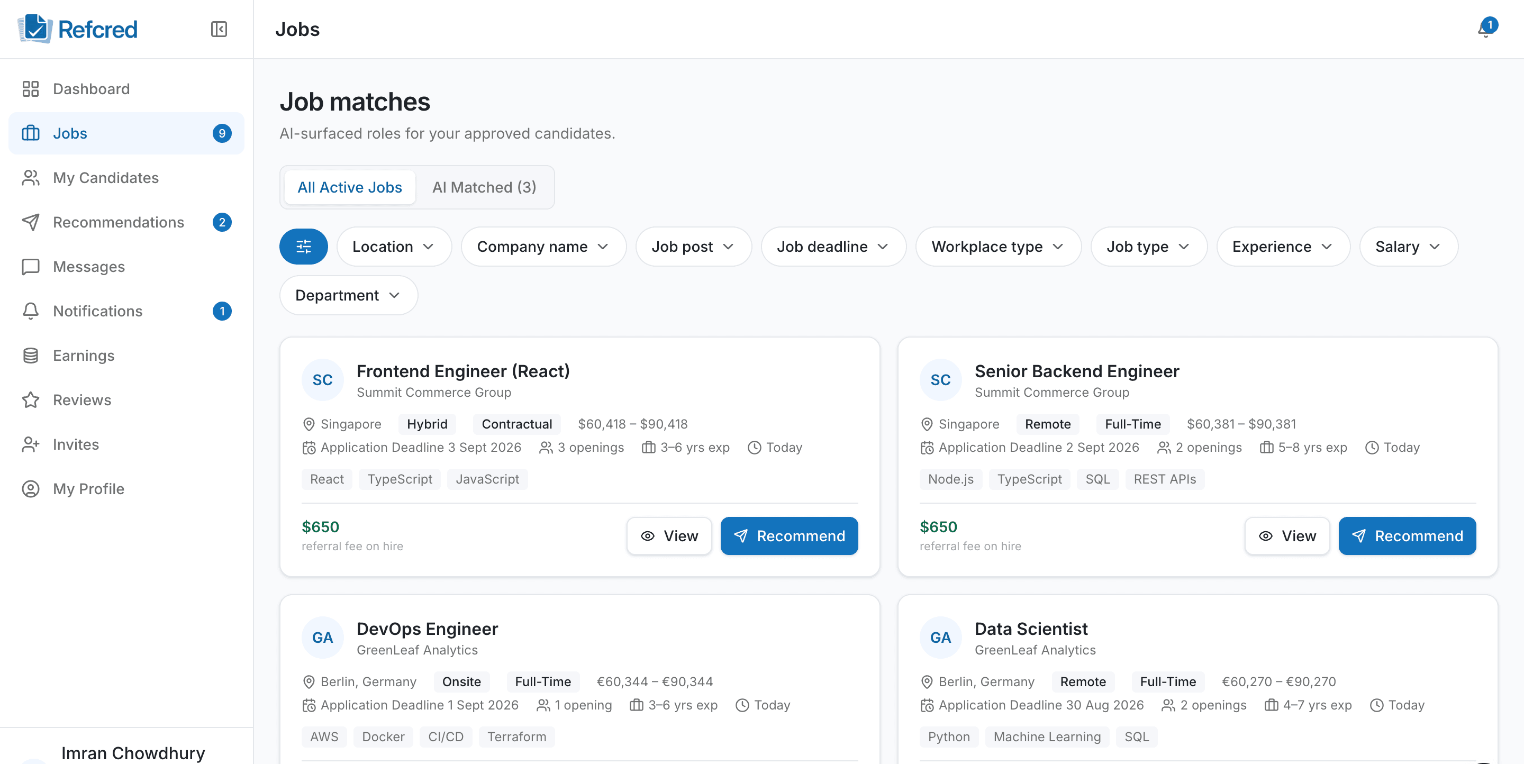Viewport: 1524px width, 764px height.
Task: Click the Onsite workplace tag
Action: tap(461, 682)
